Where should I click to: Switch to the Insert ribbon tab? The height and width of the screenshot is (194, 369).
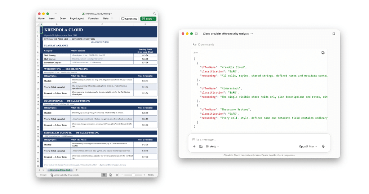pos(52,18)
